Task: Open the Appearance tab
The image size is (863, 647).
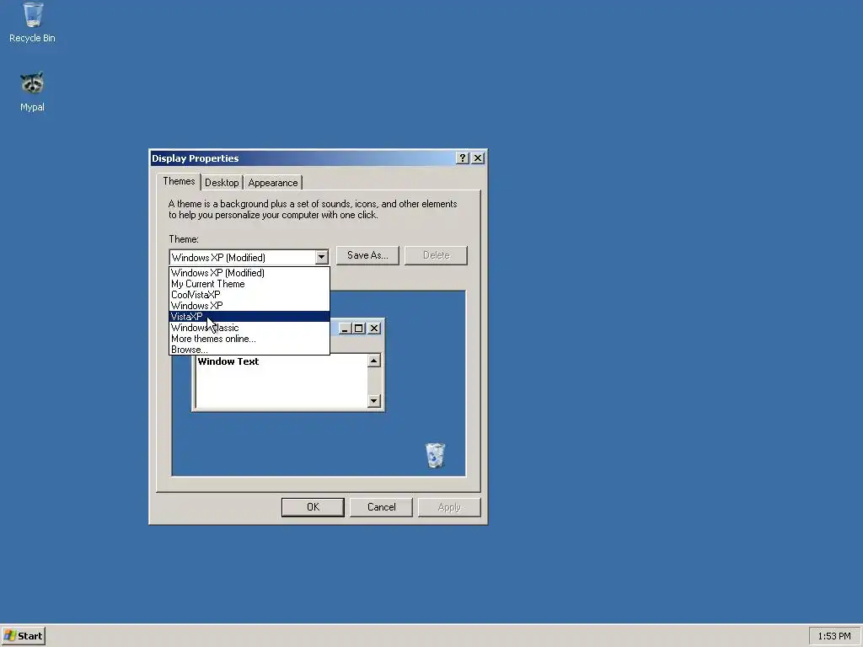Action: click(x=273, y=183)
